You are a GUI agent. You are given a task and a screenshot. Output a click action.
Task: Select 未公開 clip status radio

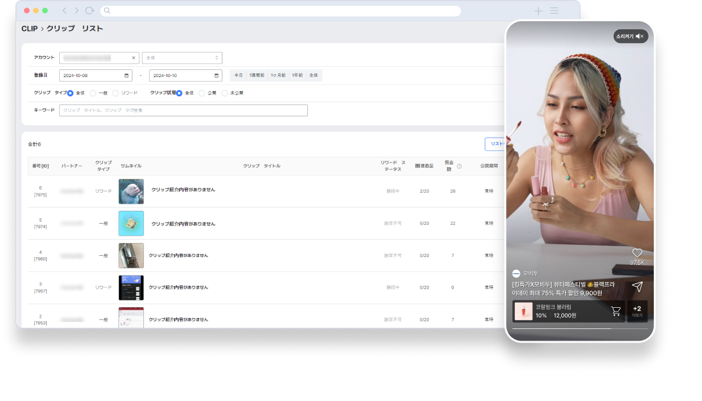(225, 93)
